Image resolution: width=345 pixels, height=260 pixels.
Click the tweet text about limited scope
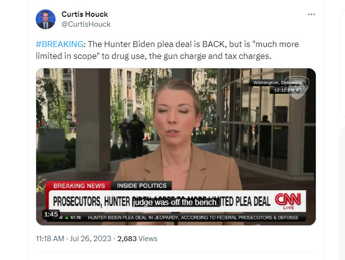point(167,50)
